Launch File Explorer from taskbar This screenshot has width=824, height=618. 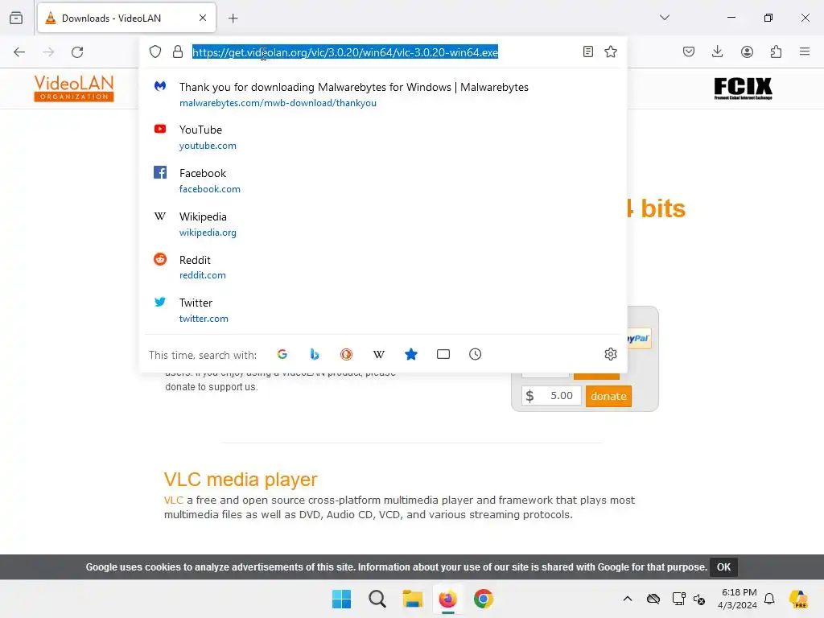pyautogui.click(x=413, y=599)
